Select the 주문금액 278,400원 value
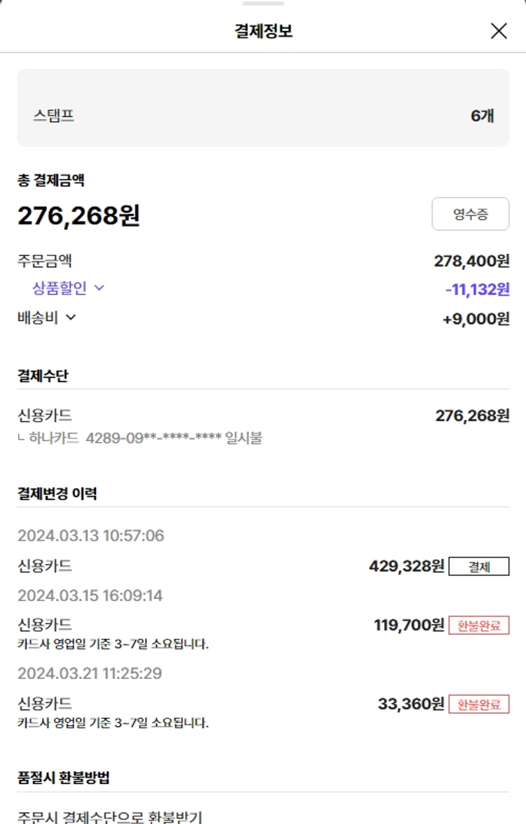Image resolution: width=526 pixels, height=824 pixels. [471, 262]
